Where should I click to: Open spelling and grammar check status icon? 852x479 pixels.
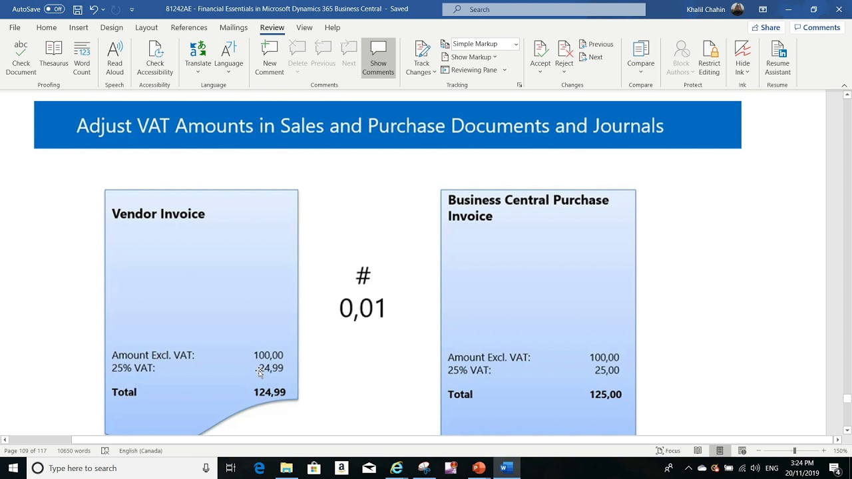tap(105, 451)
